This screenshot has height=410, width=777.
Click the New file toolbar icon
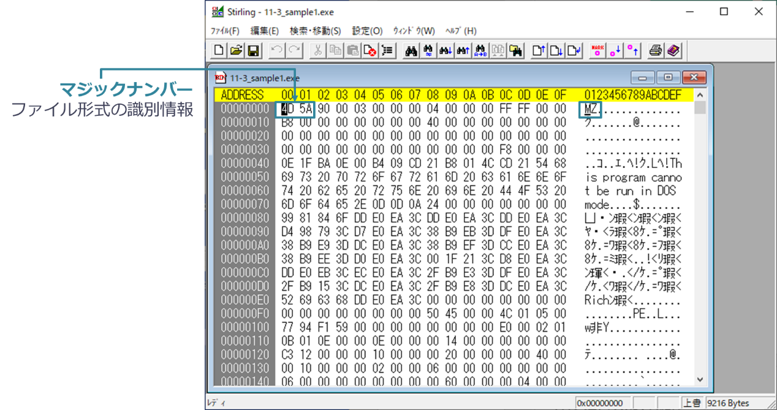pos(219,51)
